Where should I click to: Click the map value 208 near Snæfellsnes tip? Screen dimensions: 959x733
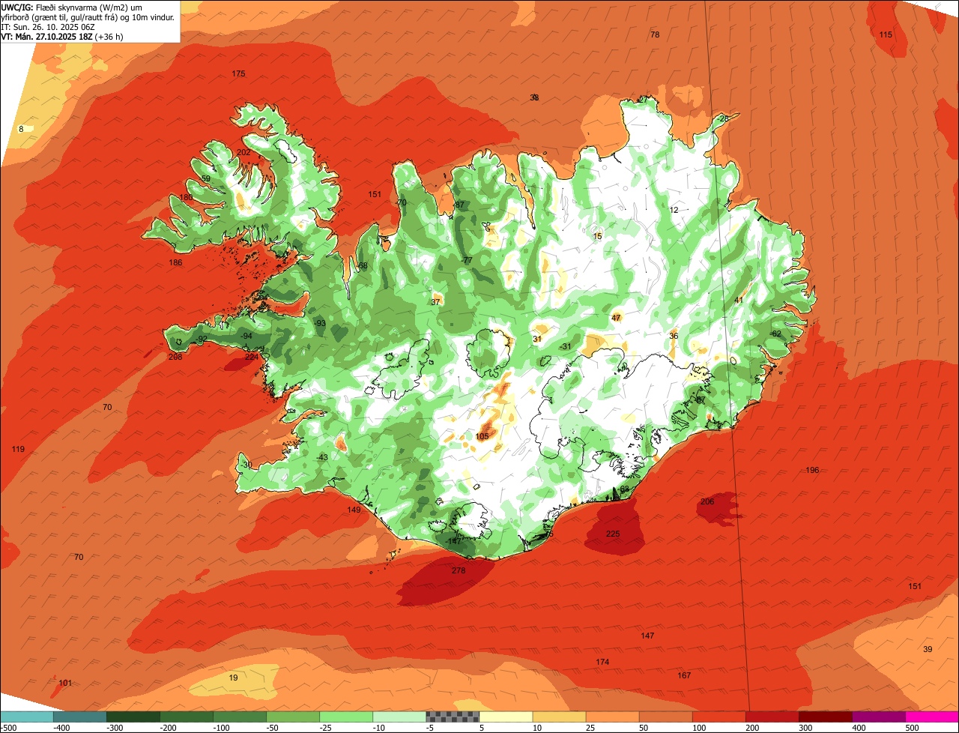[175, 357]
